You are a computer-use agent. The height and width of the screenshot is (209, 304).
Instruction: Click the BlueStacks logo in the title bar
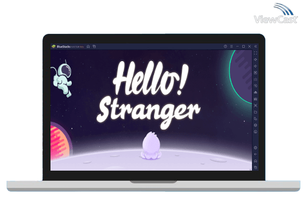coord(54,46)
